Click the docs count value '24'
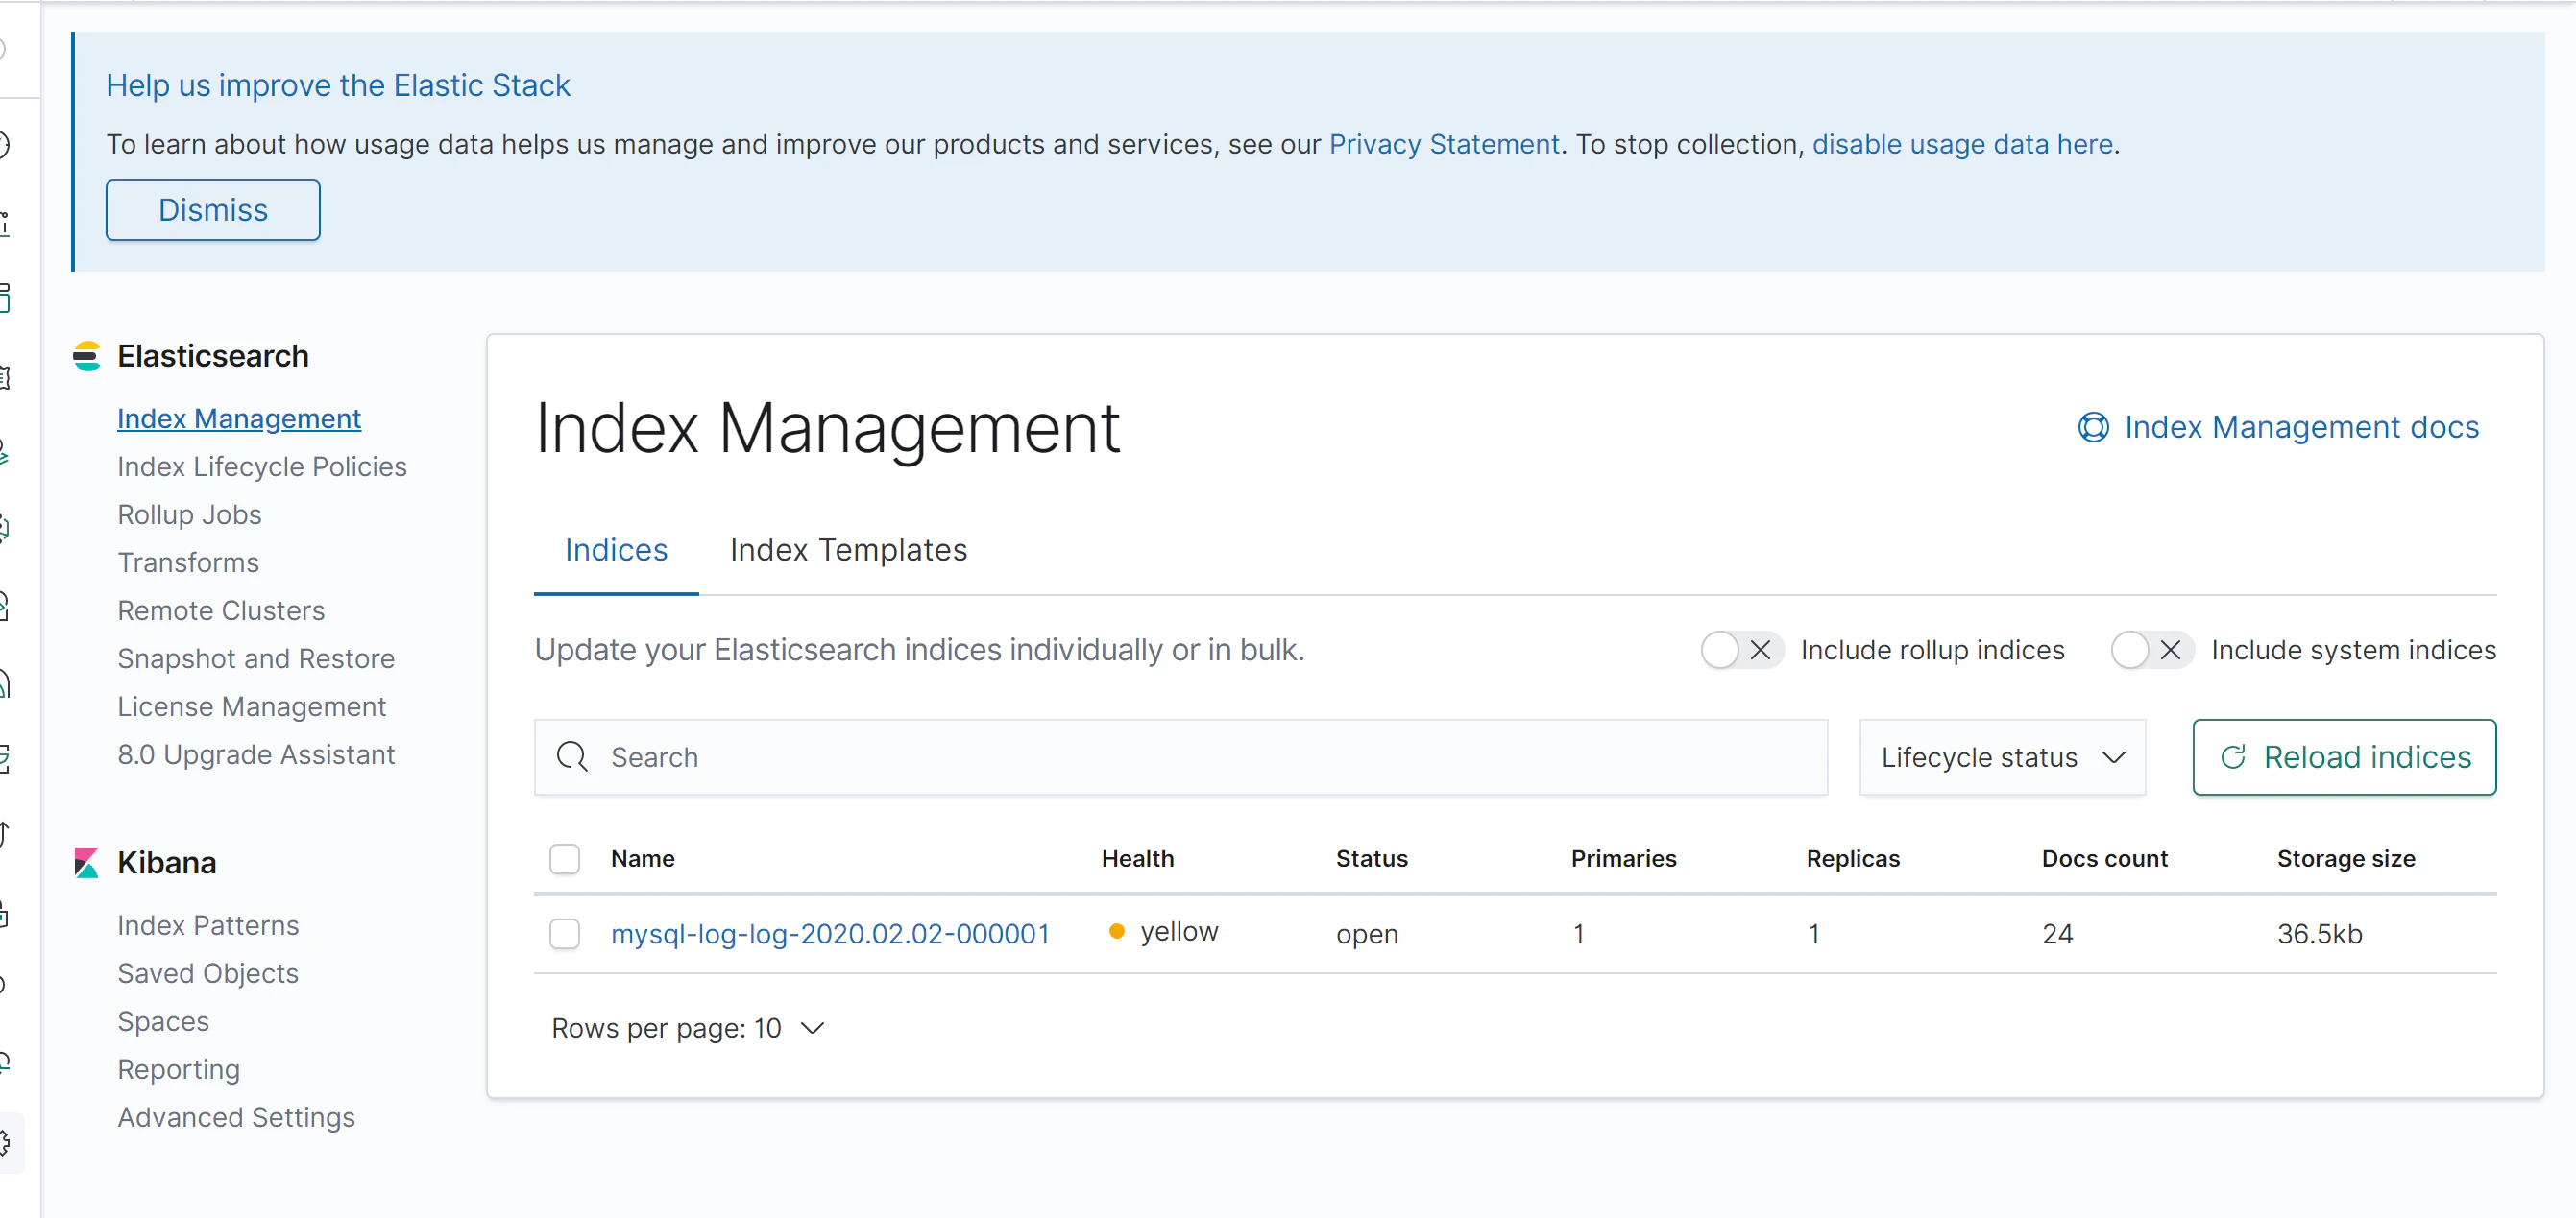This screenshot has height=1218, width=2576. point(2057,934)
